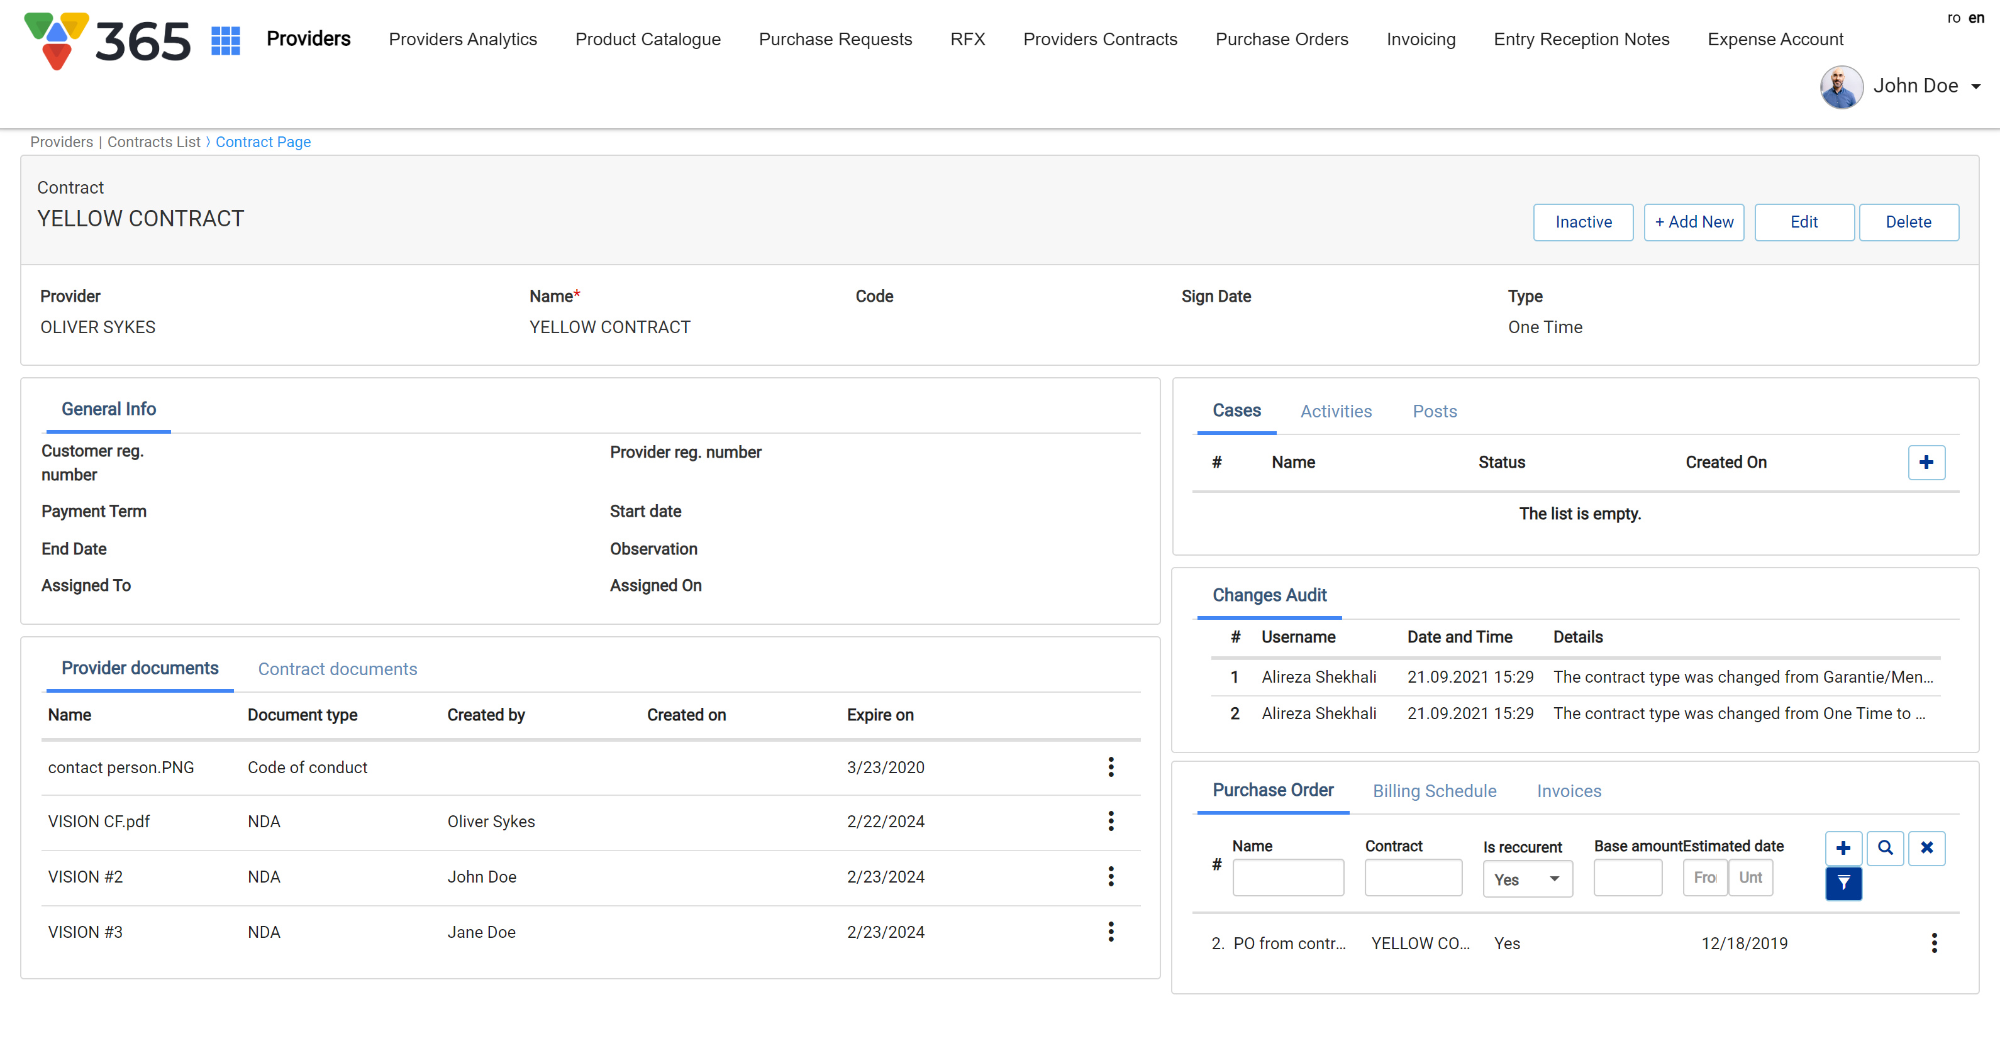The image size is (2000, 1046).
Task: Toggle the purchase order filter funnel icon
Action: click(1842, 883)
